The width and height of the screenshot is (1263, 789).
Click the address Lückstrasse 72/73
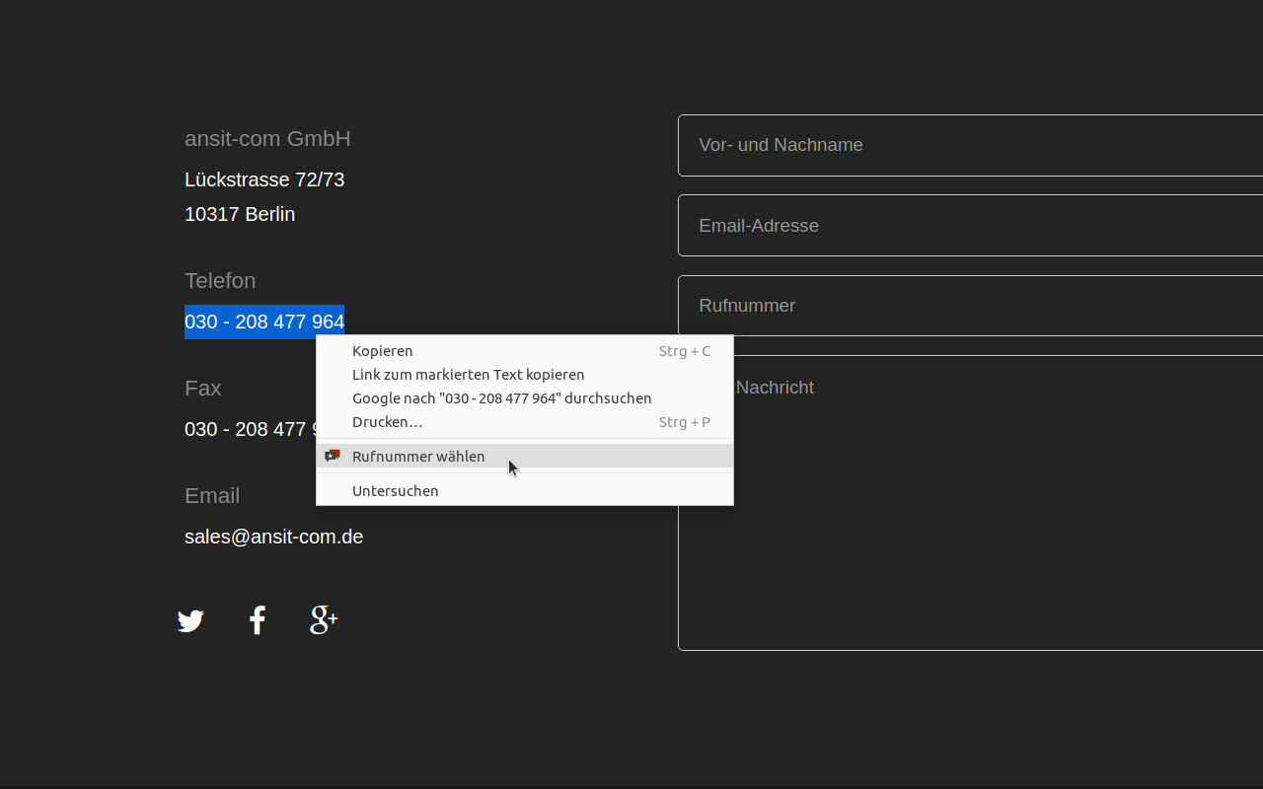(x=264, y=179)
